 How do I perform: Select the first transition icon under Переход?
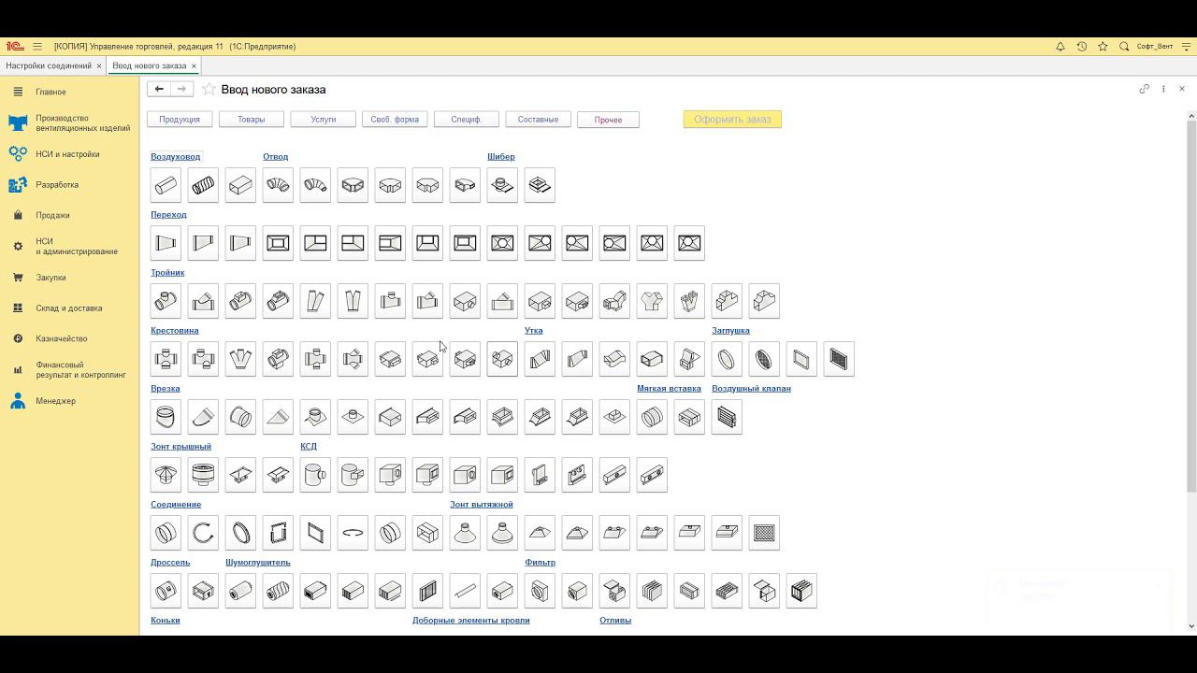166,243
